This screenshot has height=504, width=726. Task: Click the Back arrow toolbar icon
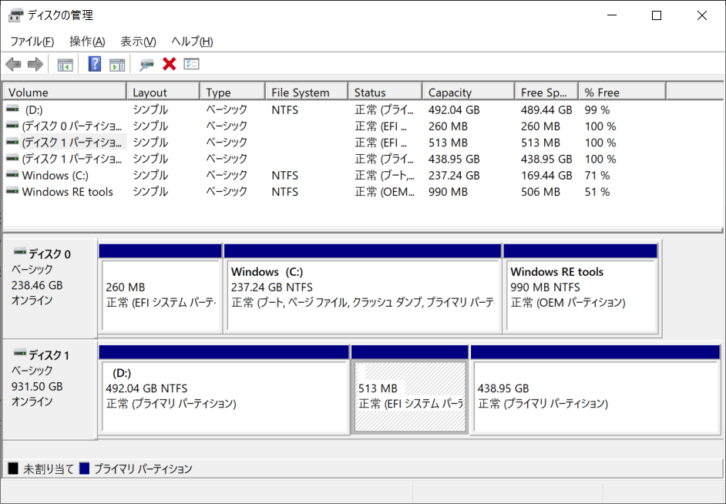click(x=13, y=64)
